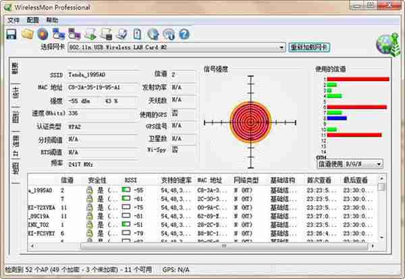Viewport: 405px width, 279px height.
Task: Click the red channel 1 usage bar
Action: click(x=358, y=79)
